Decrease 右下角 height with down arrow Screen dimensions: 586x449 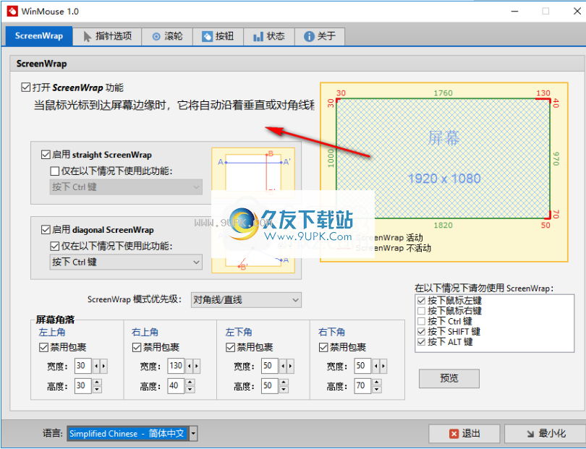pos(377,390)
